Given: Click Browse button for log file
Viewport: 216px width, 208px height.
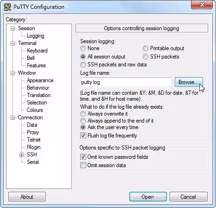Looking at the screenshot, I should click(x=189, y=82).
